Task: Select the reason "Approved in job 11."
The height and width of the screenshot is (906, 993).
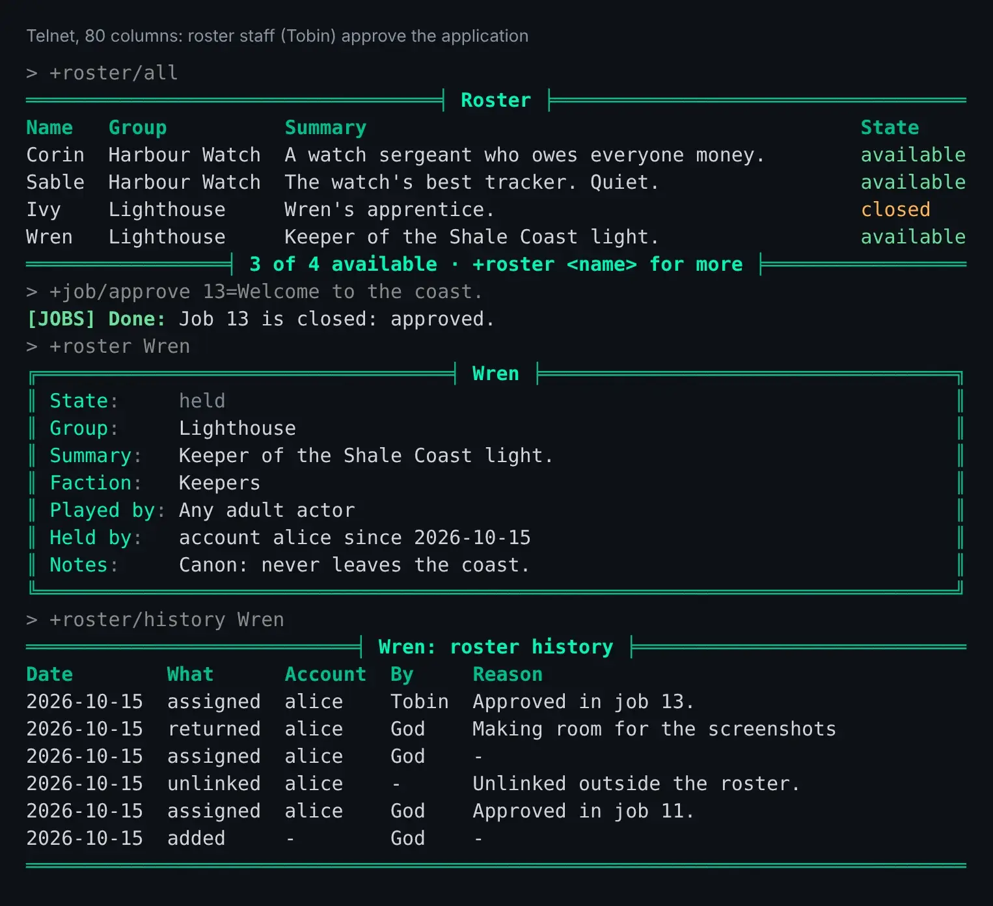Action: pos(584,811)
